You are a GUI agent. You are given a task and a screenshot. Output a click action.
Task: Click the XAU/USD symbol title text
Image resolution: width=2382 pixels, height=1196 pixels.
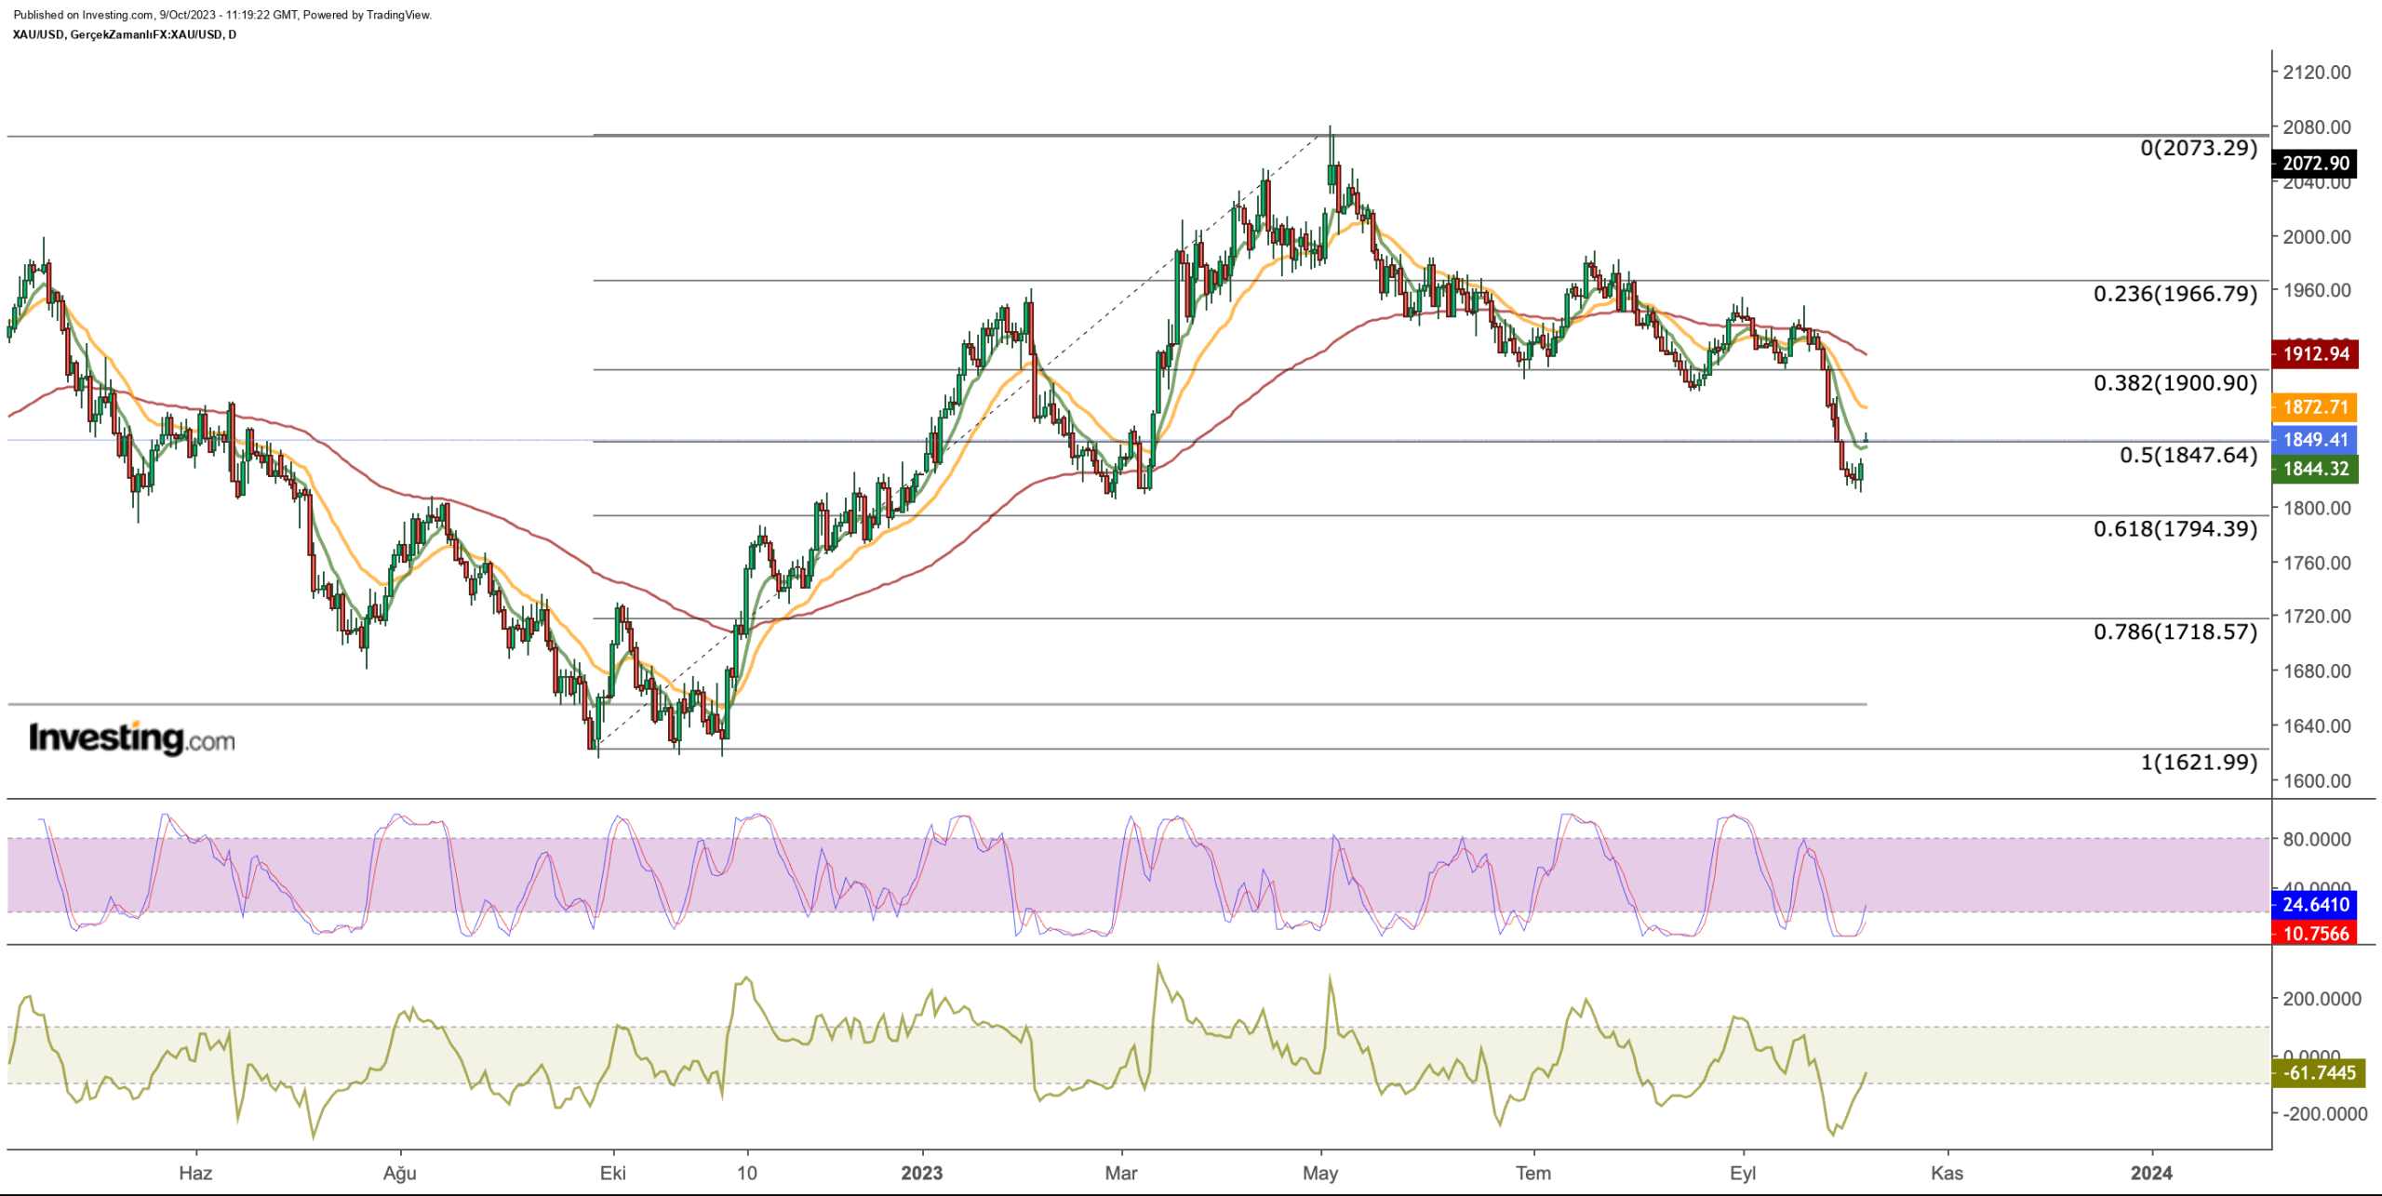click(x=125, y=34)
